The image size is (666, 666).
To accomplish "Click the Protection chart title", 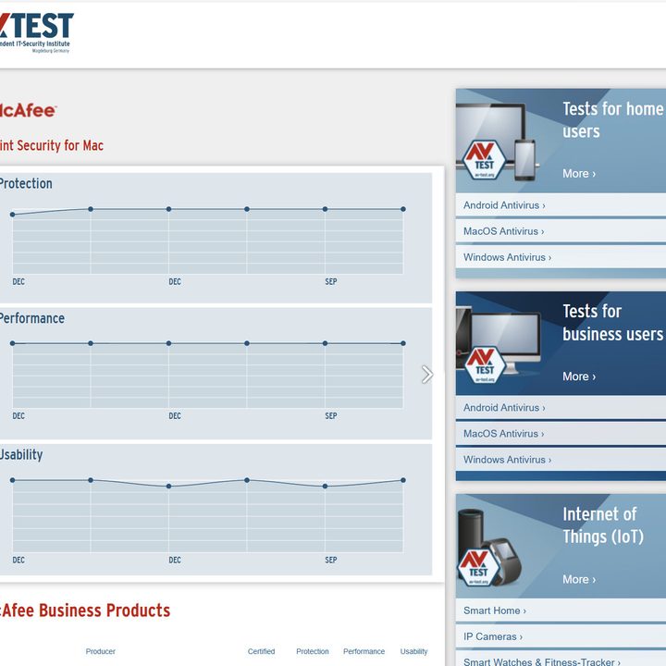I will 26,184.
